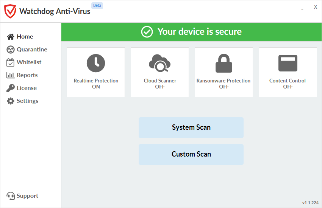Open Quarantine via its radiation icon
The height and width of the screenshot is (208, 322).
point(11,50)
